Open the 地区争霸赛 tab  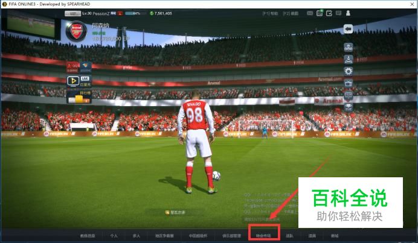pyautogui.click(x=164, y=236)
